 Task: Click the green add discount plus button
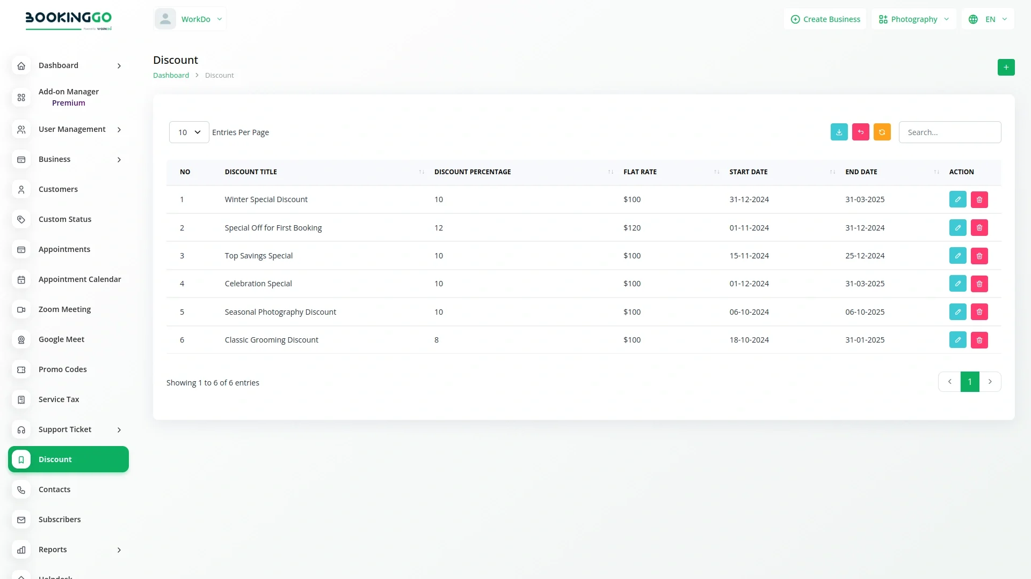tap(1006, 67)
